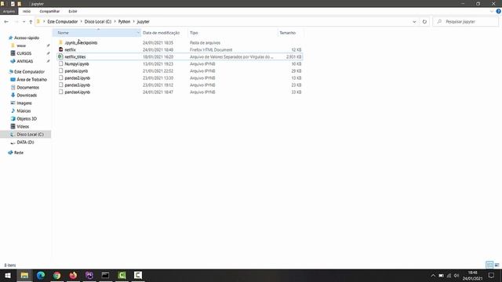The width and height of the screenshot is (502, 282).
Task: Select Acesso rápido in navigation pane
Action: point(27,38)
